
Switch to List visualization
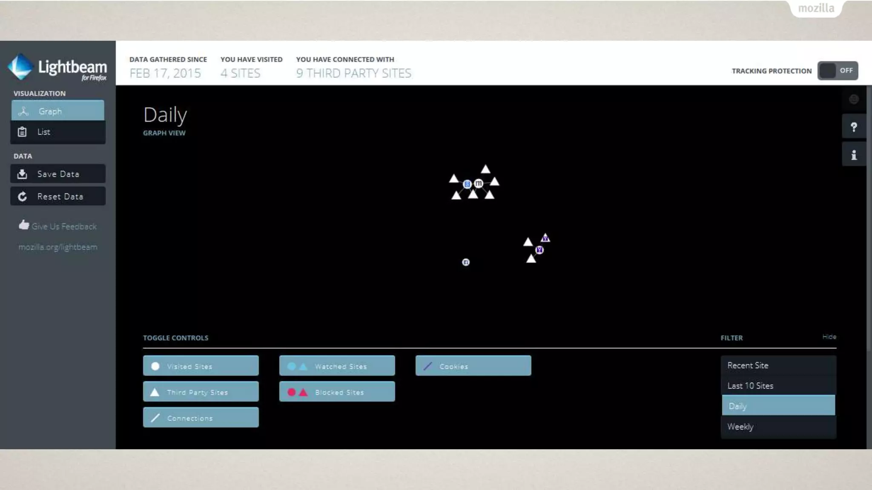pyautogui.click(x=58, y=132)
